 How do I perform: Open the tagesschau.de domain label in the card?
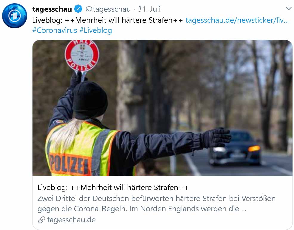72,220
